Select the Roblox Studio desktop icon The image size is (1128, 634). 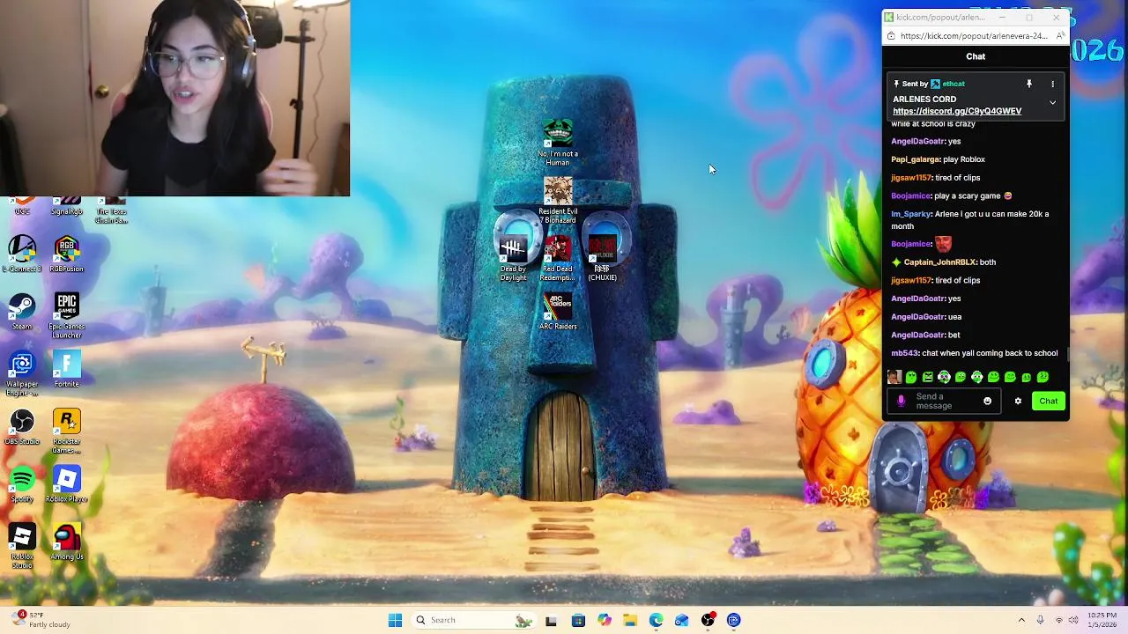(x=22, y=546)
